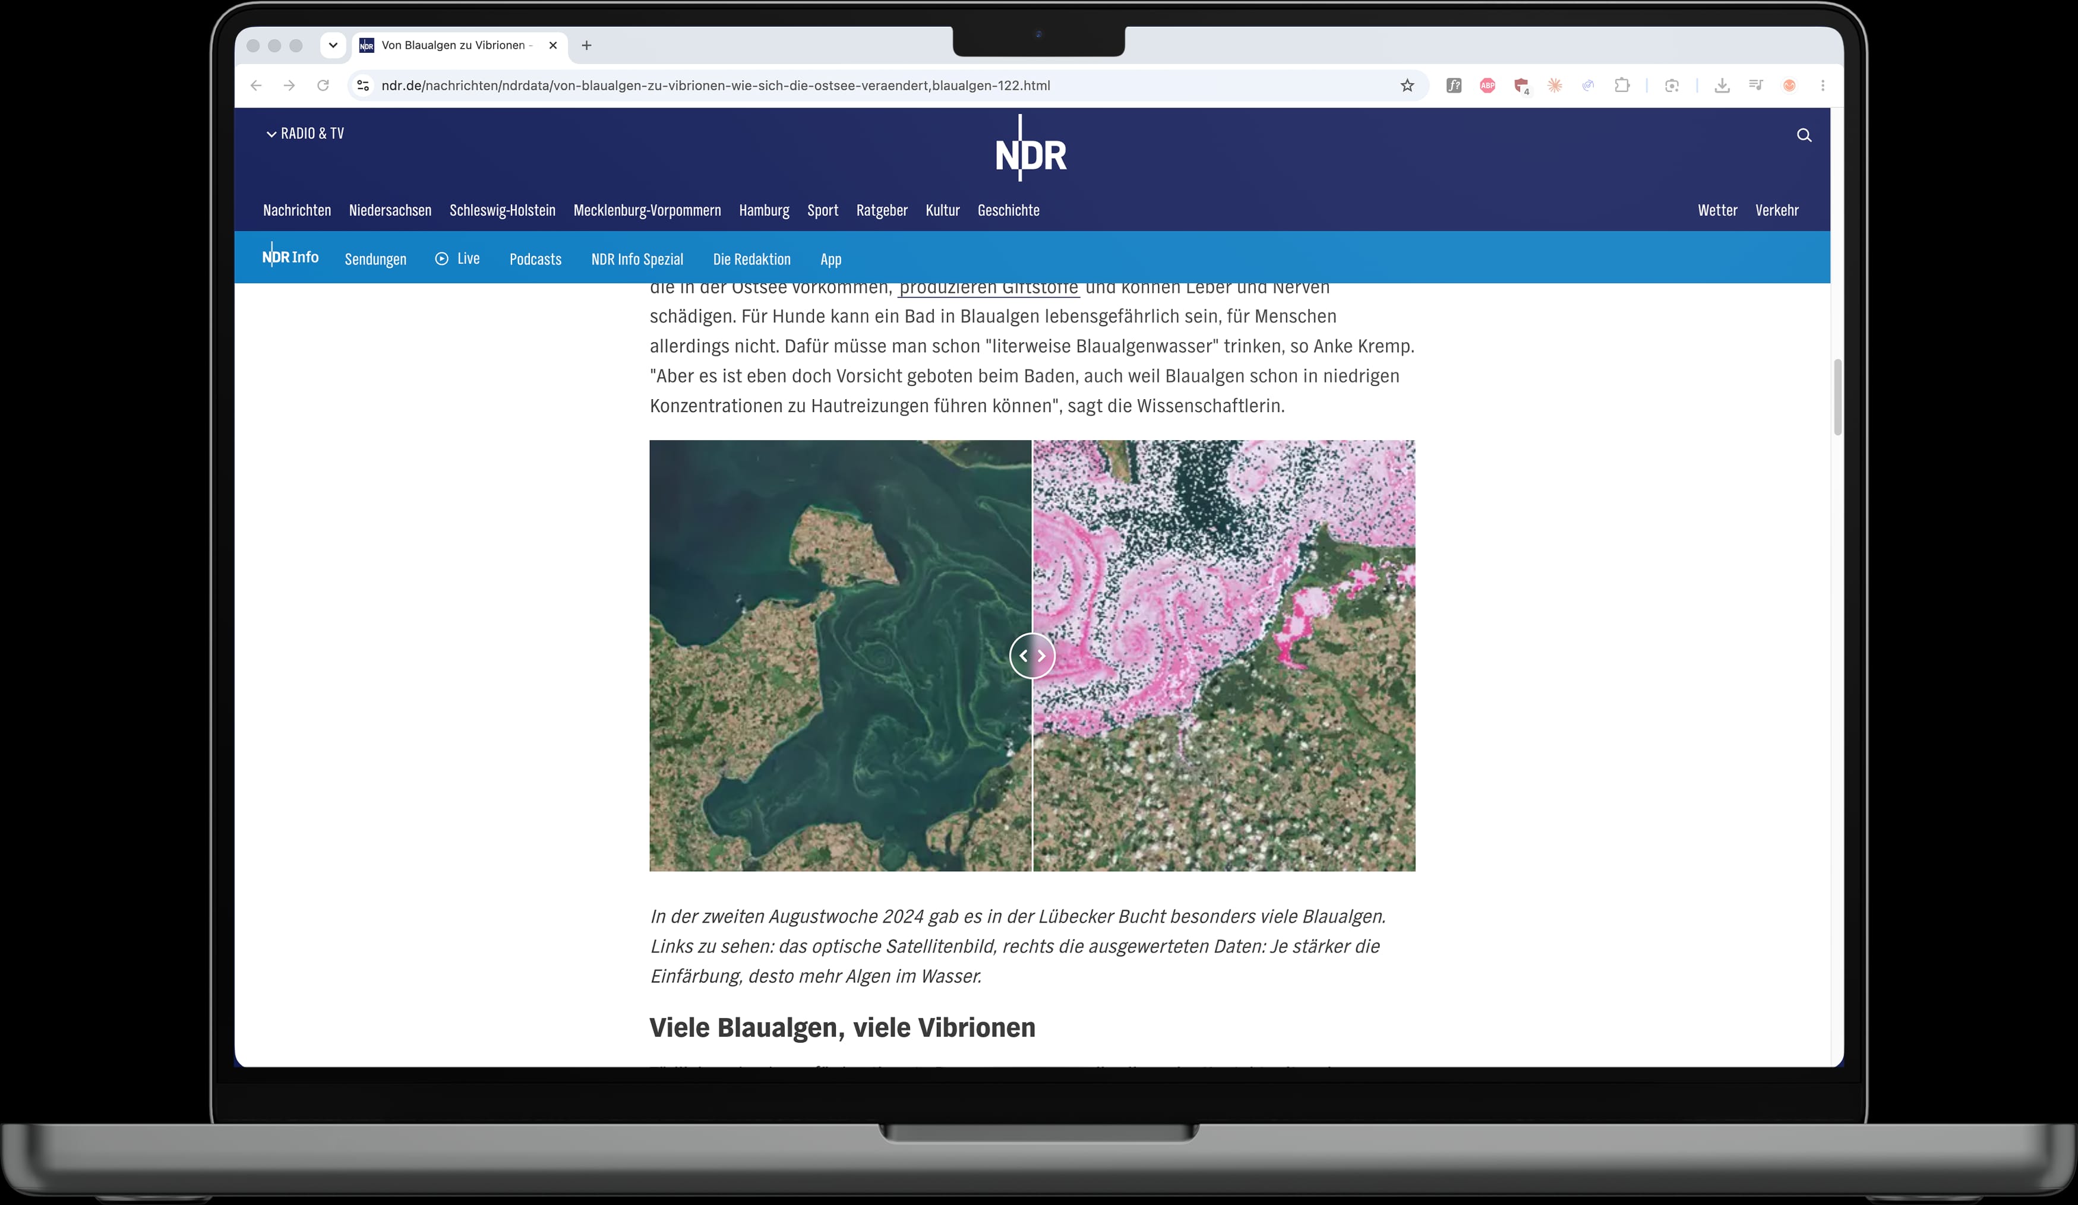Open Sendungen in NDR Info bar
The height and width of the screenshot is (1205, 2078).
click(x=375, y=259)
